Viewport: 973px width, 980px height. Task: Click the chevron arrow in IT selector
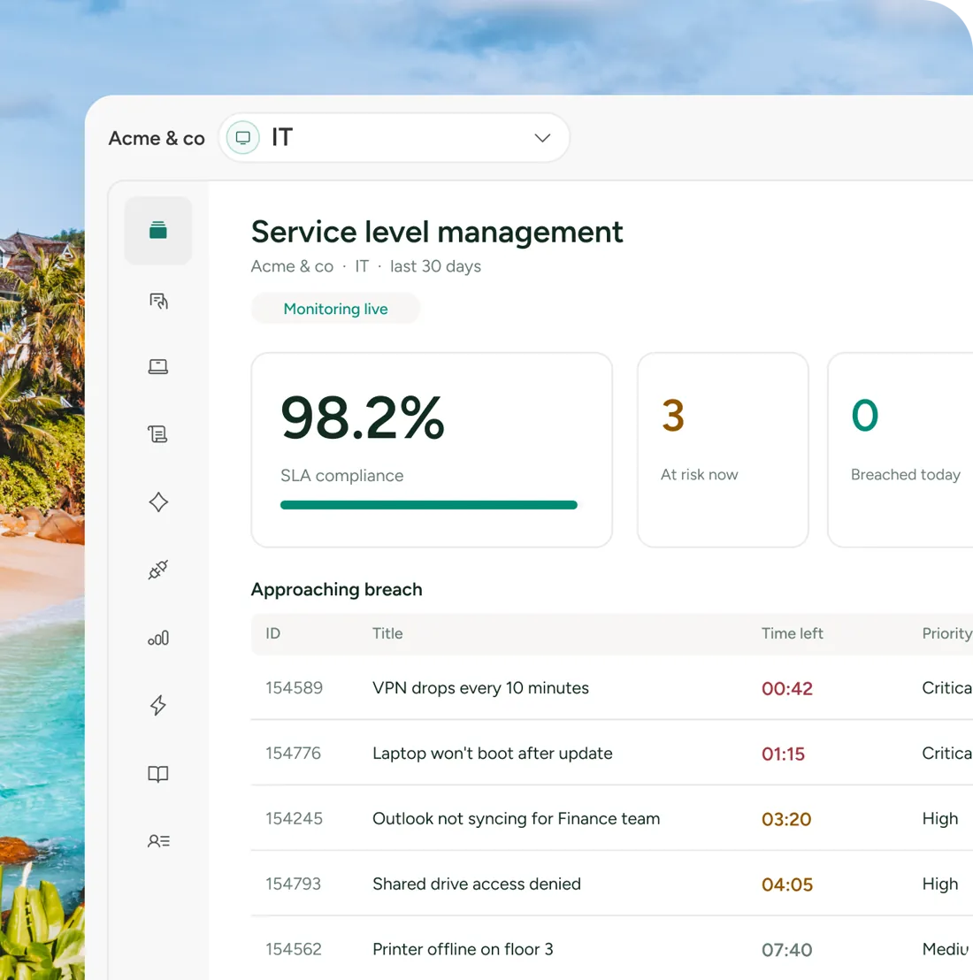click(542, 137)
